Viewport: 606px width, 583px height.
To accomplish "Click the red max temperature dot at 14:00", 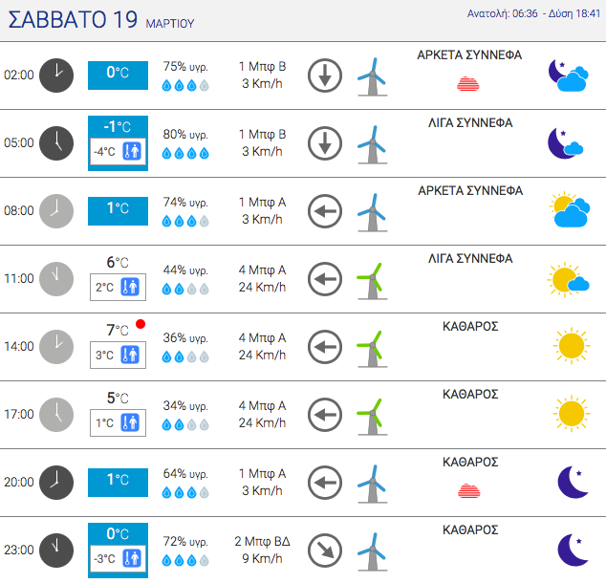I will pyautogui.click(x=141, y=324).
